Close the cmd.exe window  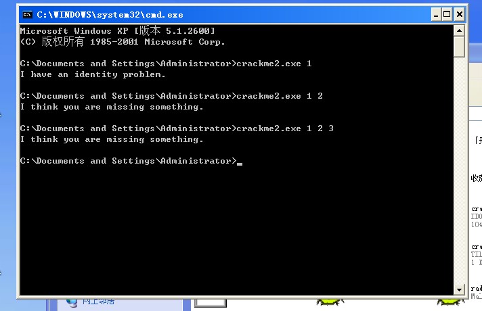pyautogui.click(x=459, y=14)
